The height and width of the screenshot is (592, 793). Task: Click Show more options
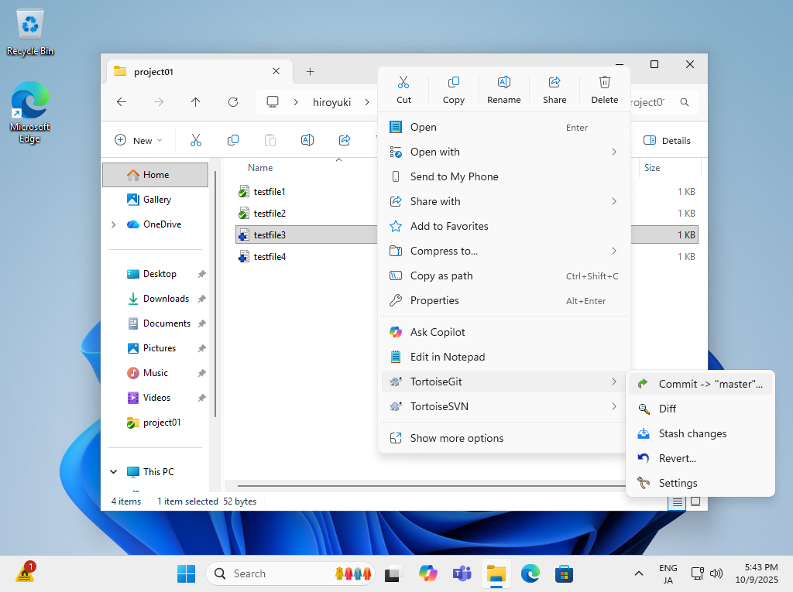coord(456,438)
